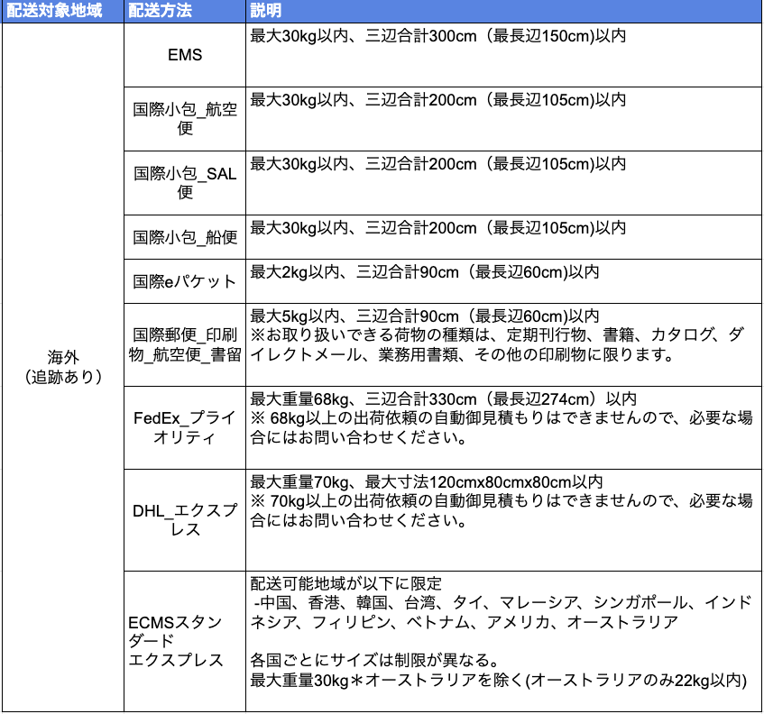This screenshot has height=714, width=764.
Task: Select the 海外（追跡あり）region cell
Action: click(62, 366)
